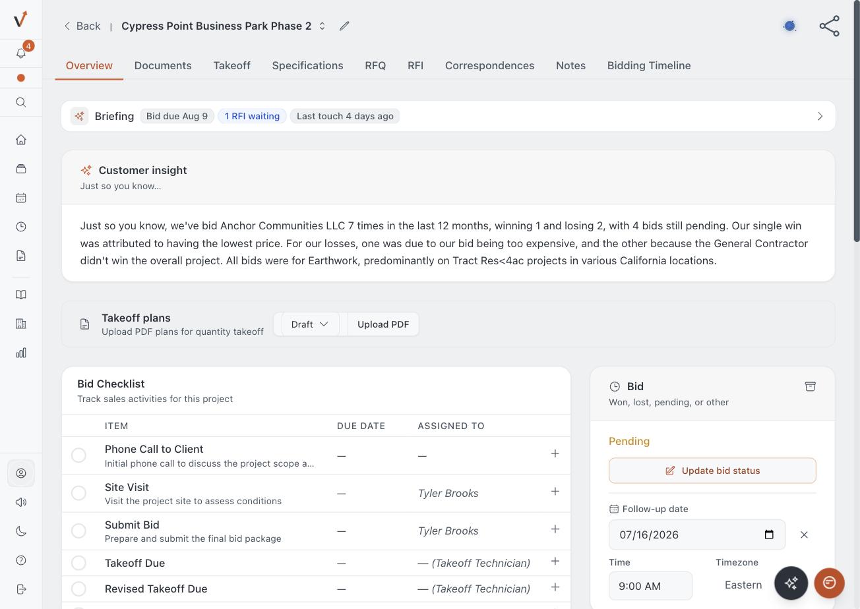Edit project name with pencil icon

[x=344, y=26]
